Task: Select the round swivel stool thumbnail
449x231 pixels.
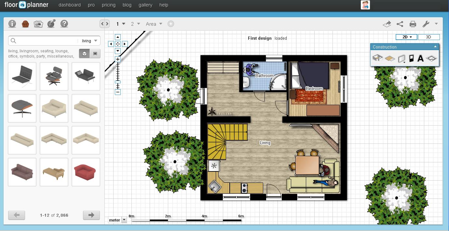Action: (x=22, y=108)
